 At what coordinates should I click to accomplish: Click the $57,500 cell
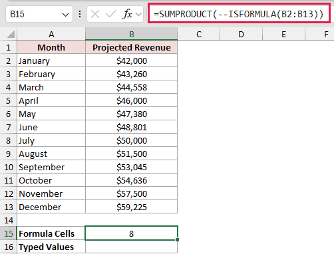click(x=132, y=193)
